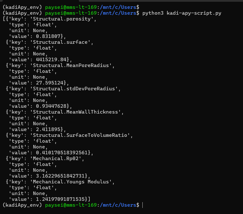
Task: Click the blue /mnt/c/Users path on first line
Action: coord(118,7)
